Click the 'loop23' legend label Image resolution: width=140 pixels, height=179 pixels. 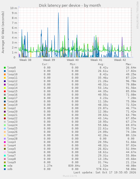tap(12, 122)
